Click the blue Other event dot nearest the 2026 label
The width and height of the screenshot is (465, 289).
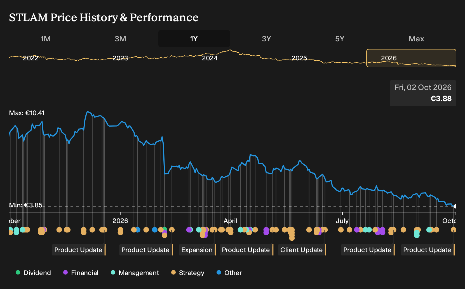[x=138, y=230]
